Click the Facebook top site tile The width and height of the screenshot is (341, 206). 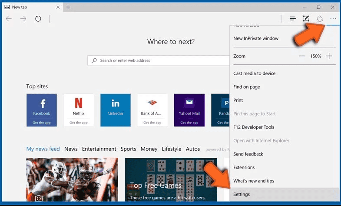click(x=42, y=110)
